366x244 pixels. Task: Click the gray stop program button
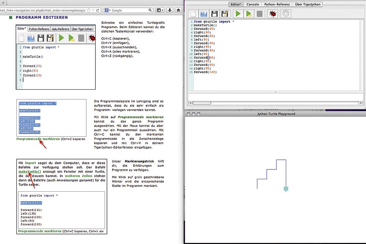pos(259,14)
